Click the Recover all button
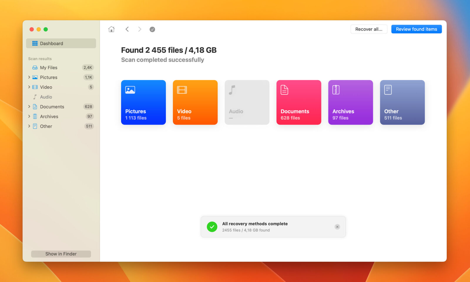 pos(369,29)
